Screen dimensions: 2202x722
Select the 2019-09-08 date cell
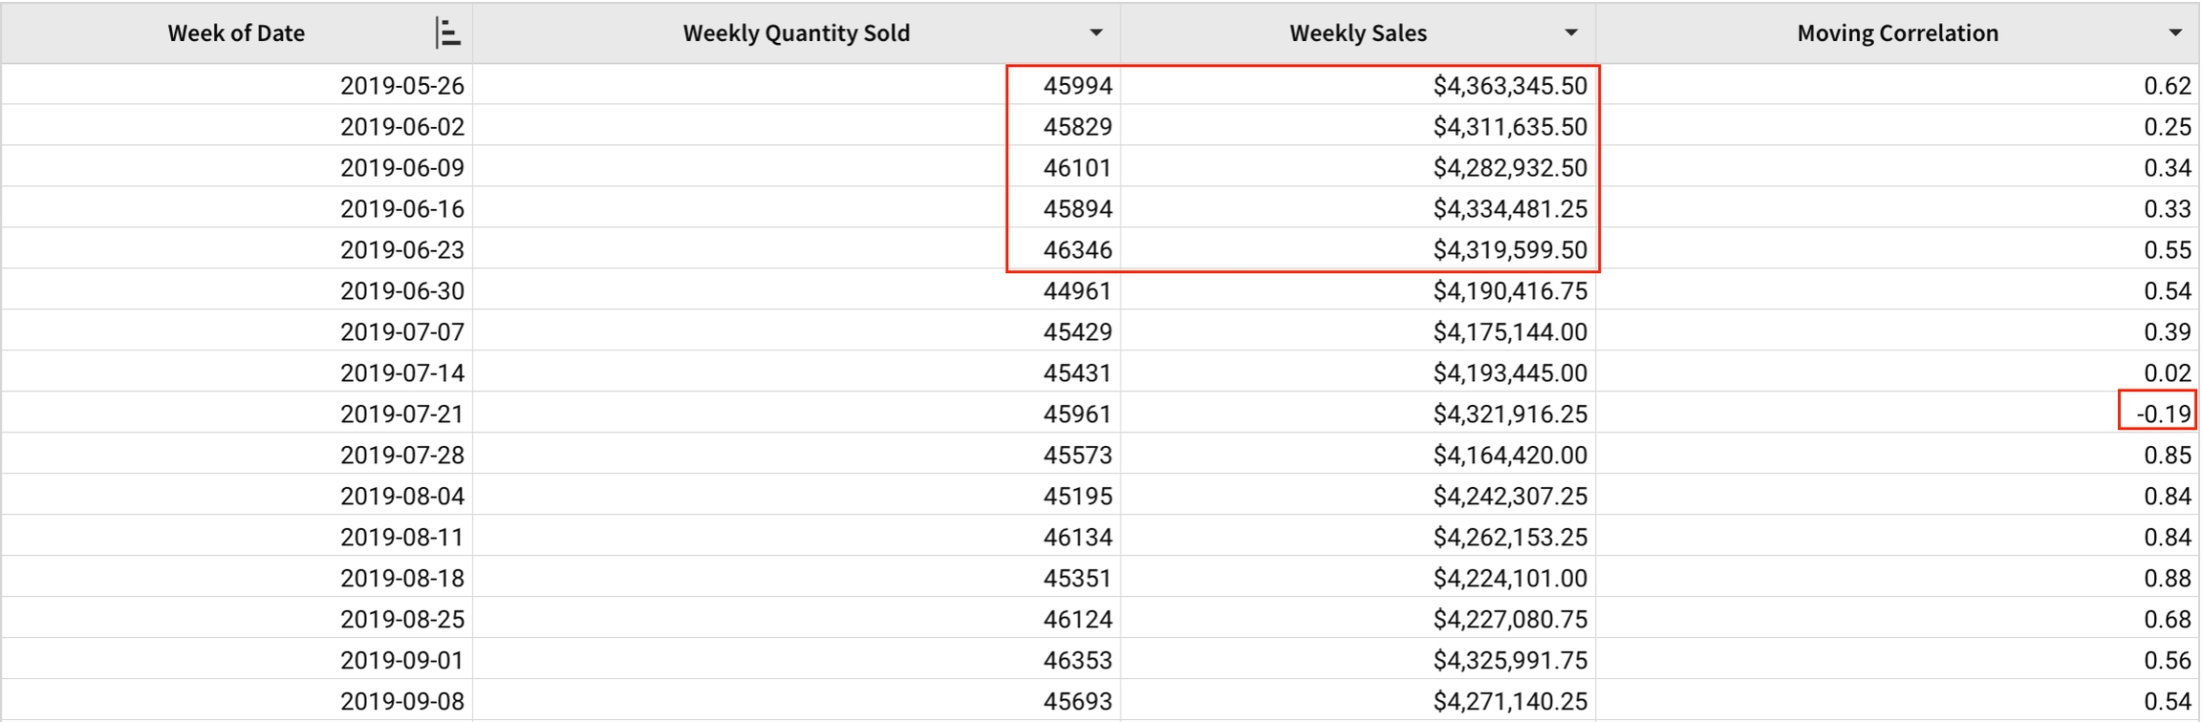[401, 702]
